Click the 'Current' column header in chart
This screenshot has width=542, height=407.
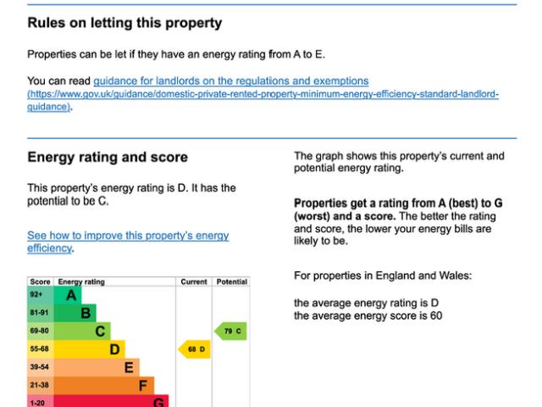[x=194, y=281]
